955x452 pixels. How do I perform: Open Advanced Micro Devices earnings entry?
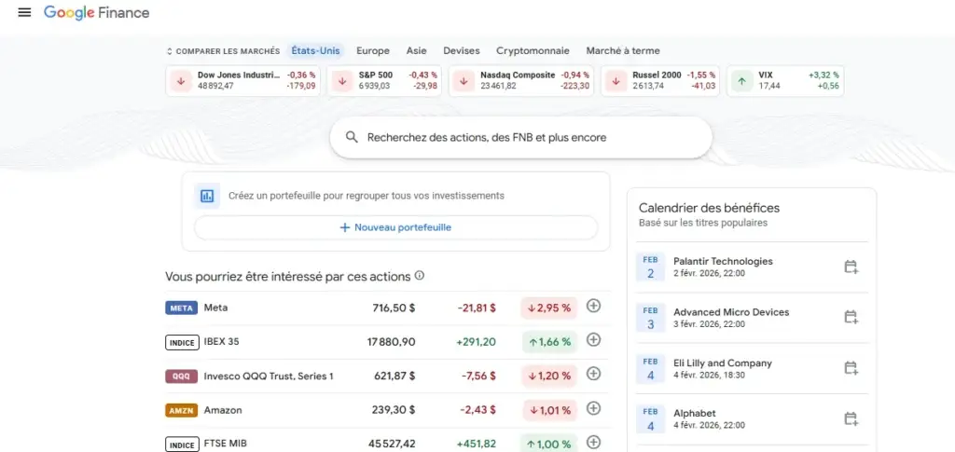(x=753, y=318)
